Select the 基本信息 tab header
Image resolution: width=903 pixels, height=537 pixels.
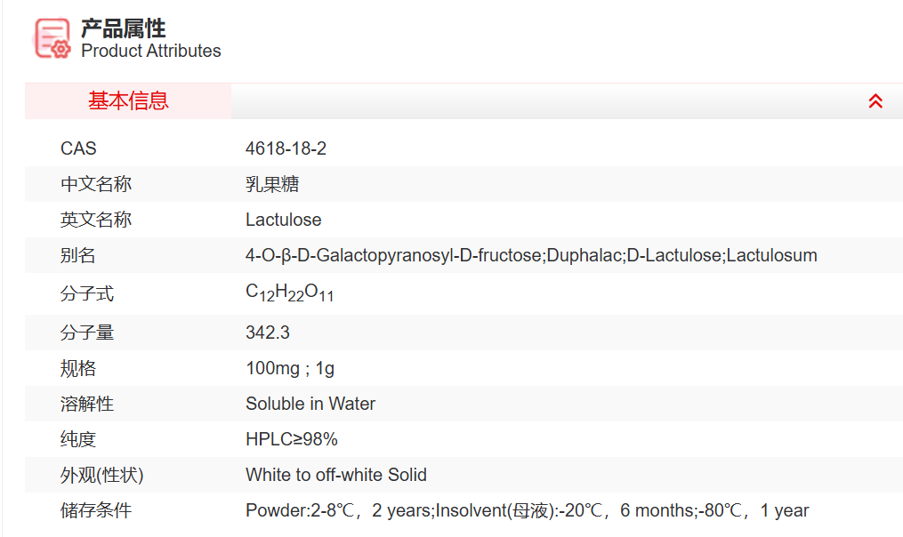(128, 101)
